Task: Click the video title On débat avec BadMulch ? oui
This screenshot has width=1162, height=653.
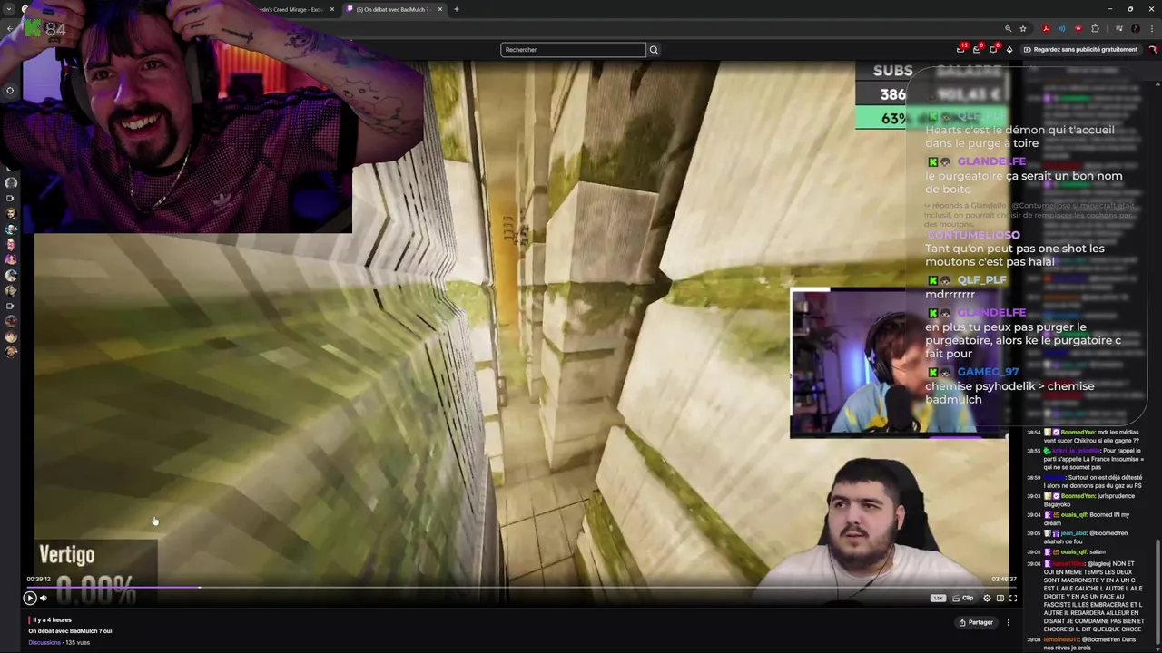Action: (70, 631)
